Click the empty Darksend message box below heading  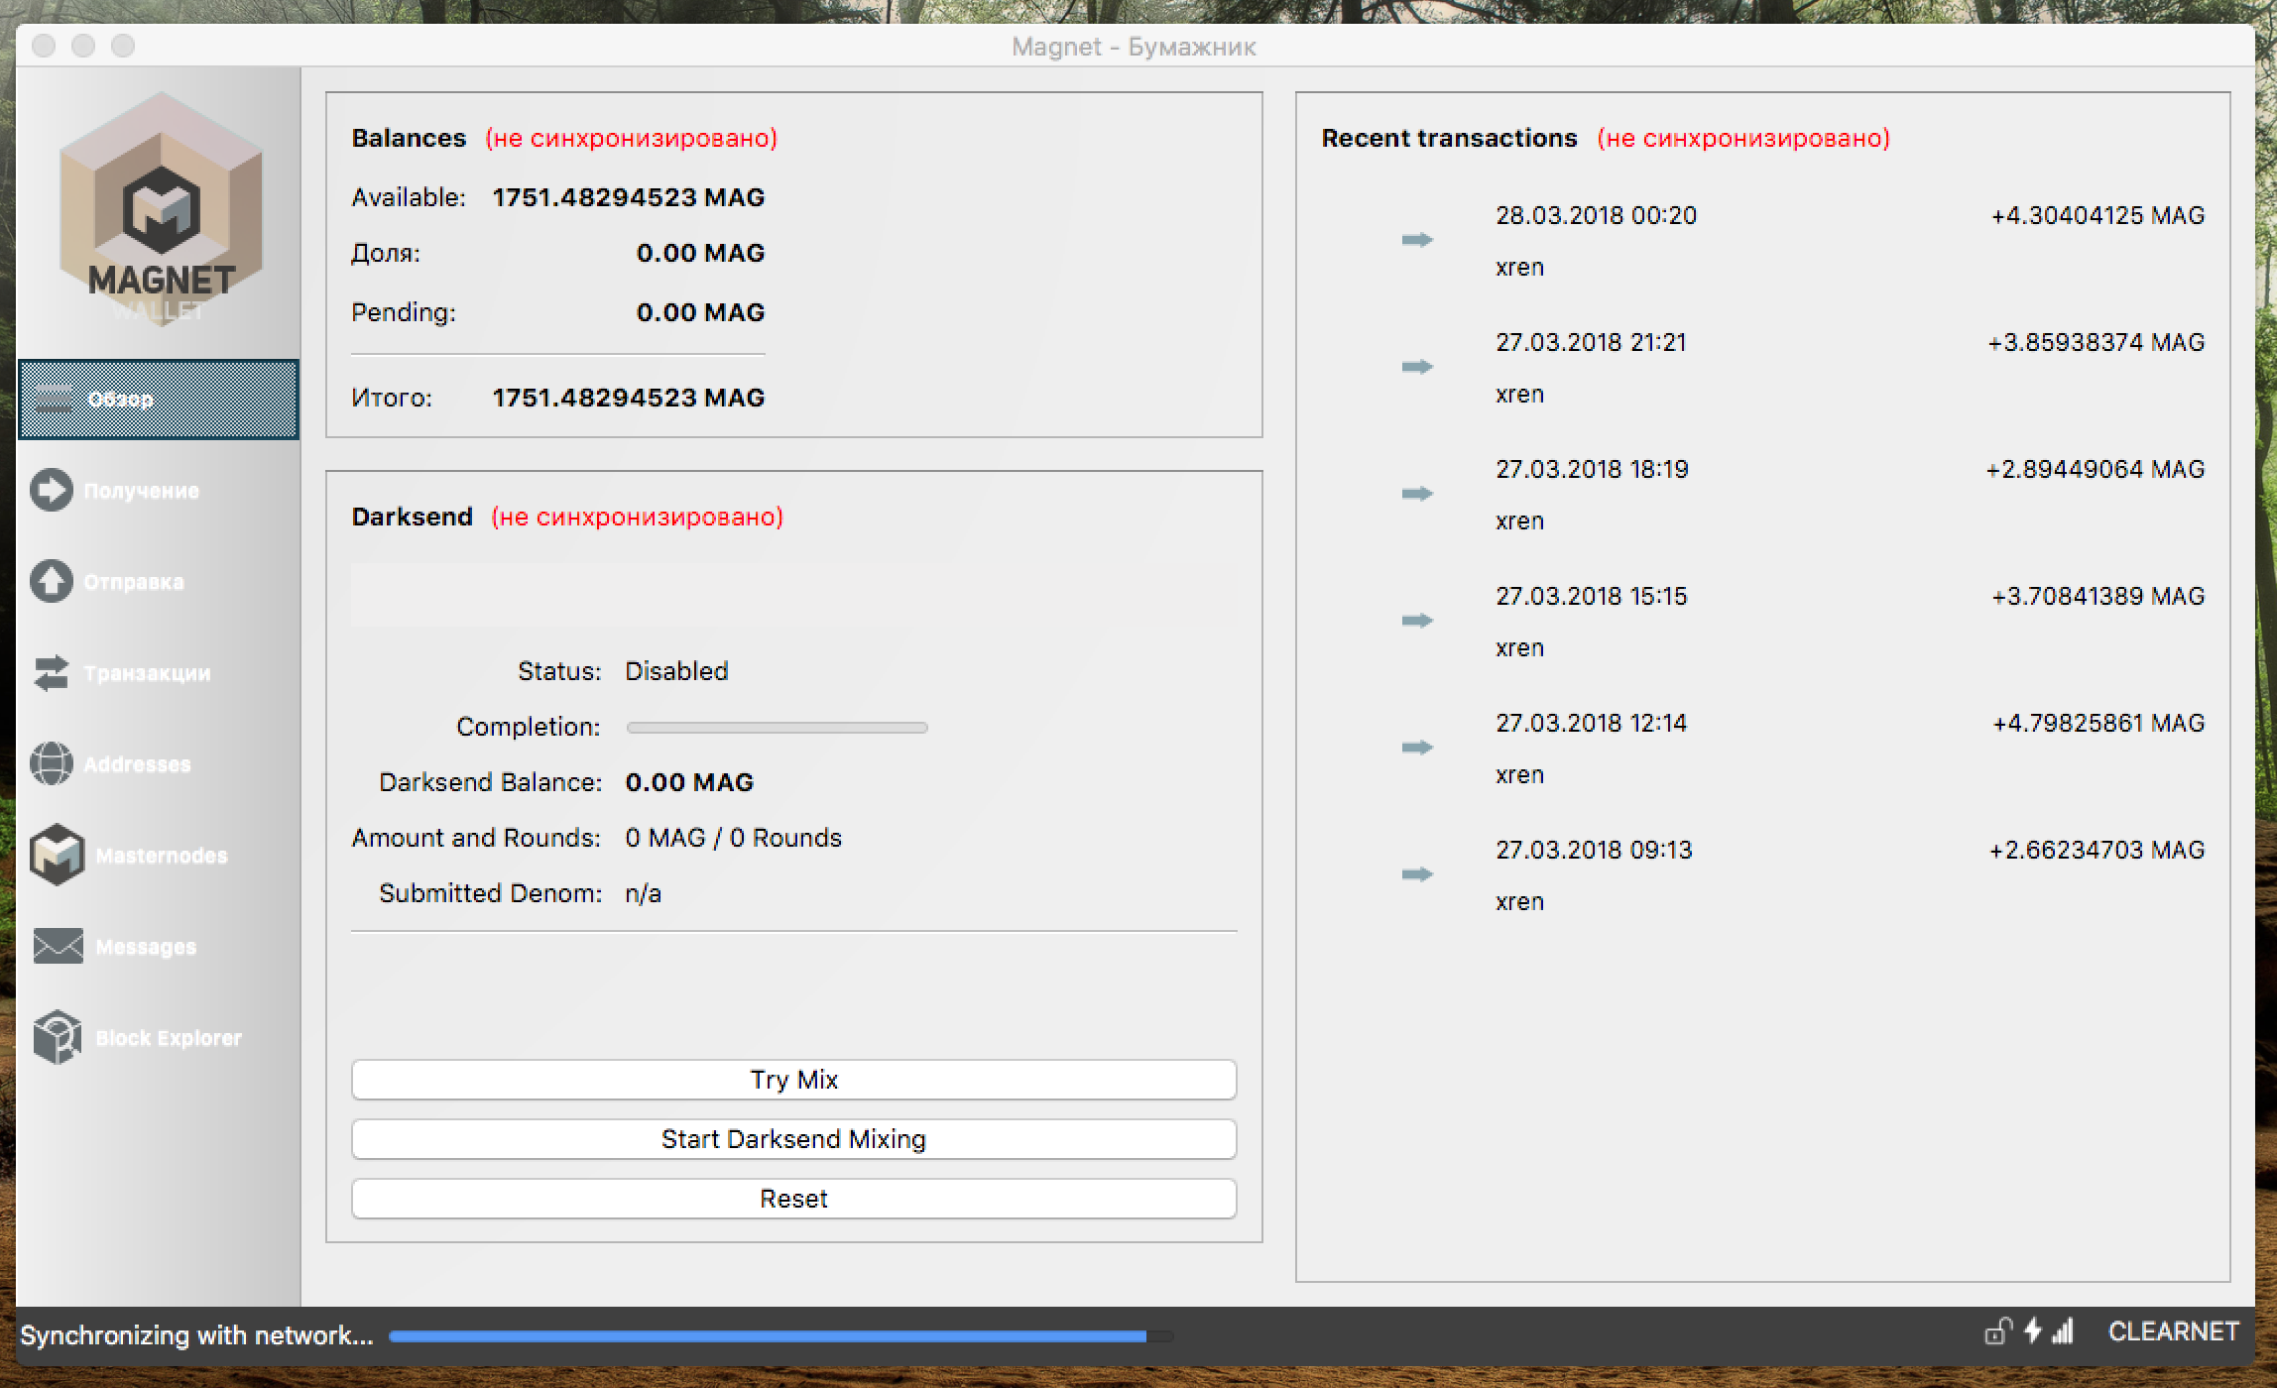[x=793, y=595]
